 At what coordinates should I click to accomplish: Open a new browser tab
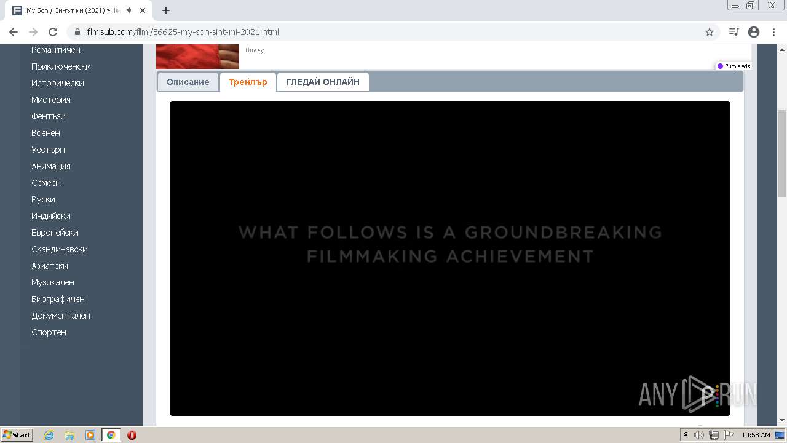[x=166, y=10]
